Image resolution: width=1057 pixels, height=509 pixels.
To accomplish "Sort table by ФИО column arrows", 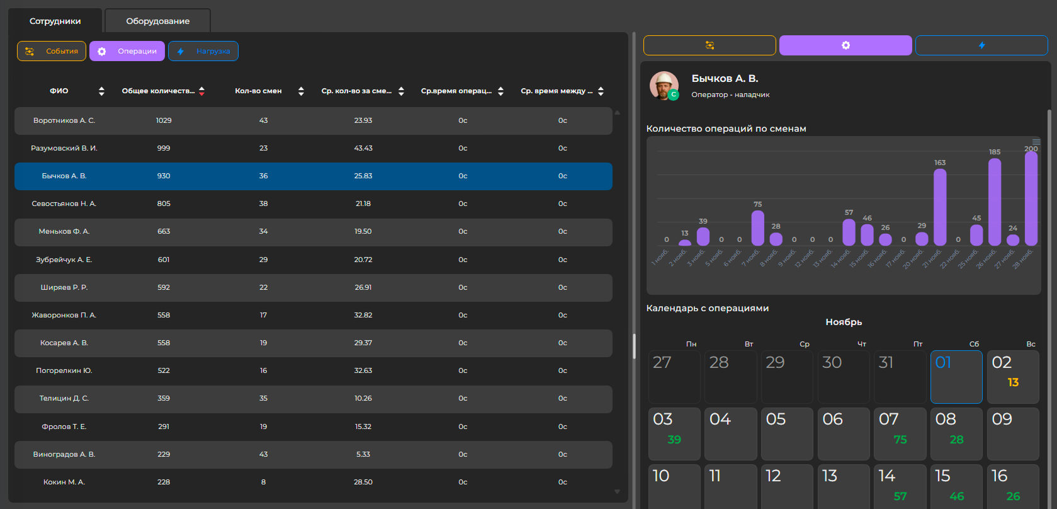I will 101,91.
